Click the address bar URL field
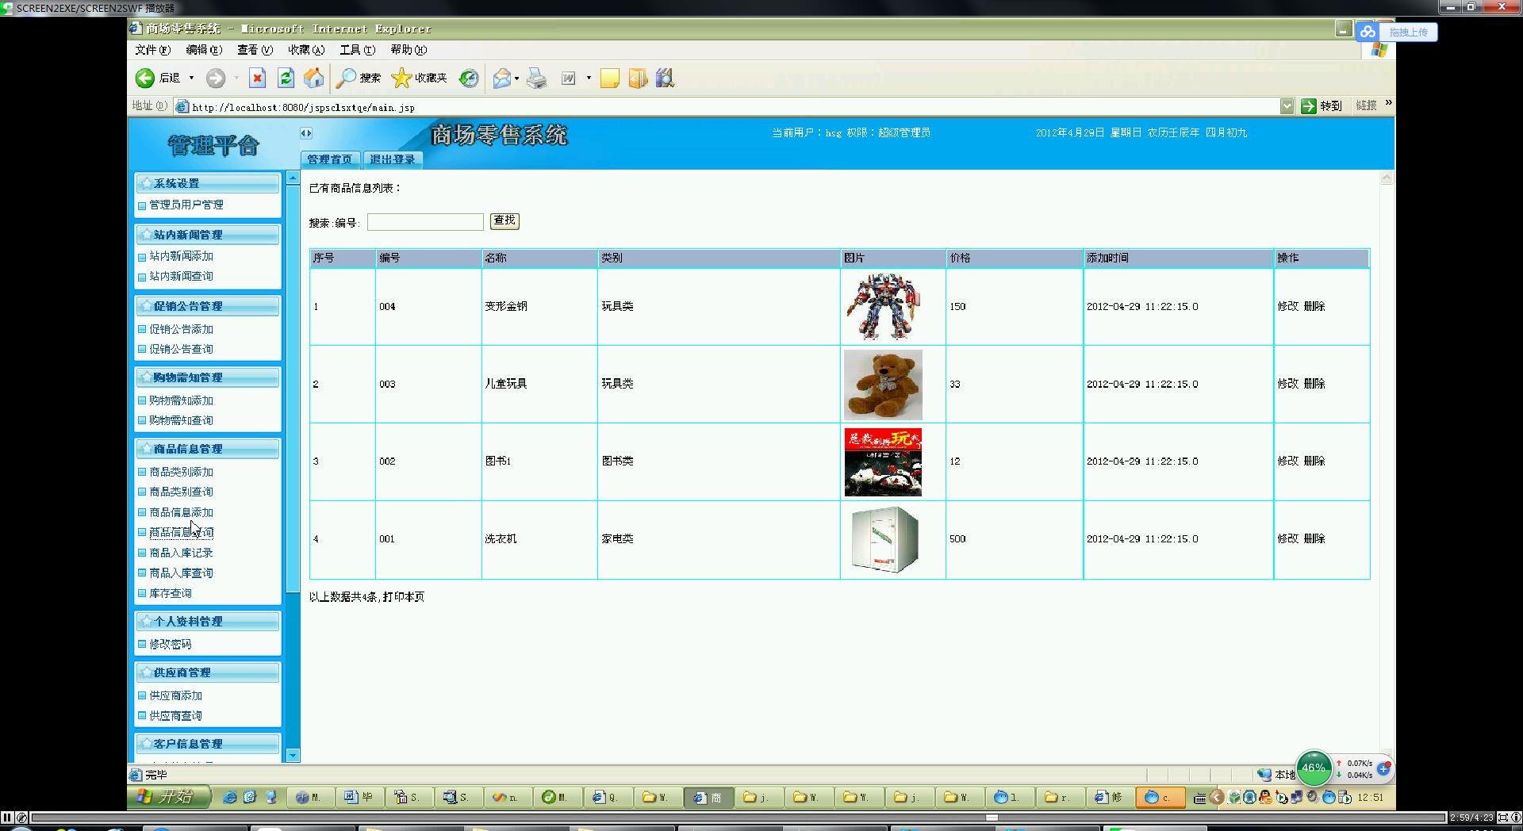The width and height of the screenshot is (1523, 831). point(726,107)
